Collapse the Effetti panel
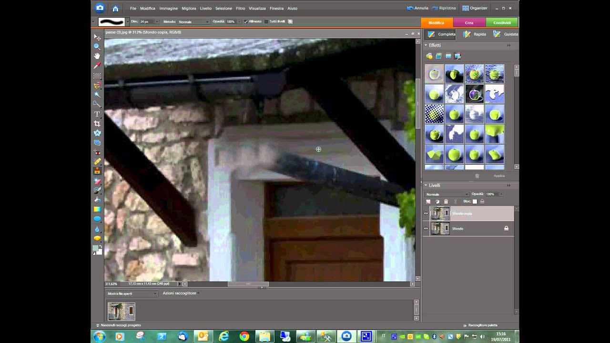The width and height of the screenshot is (610, 343). click(426, 45)
